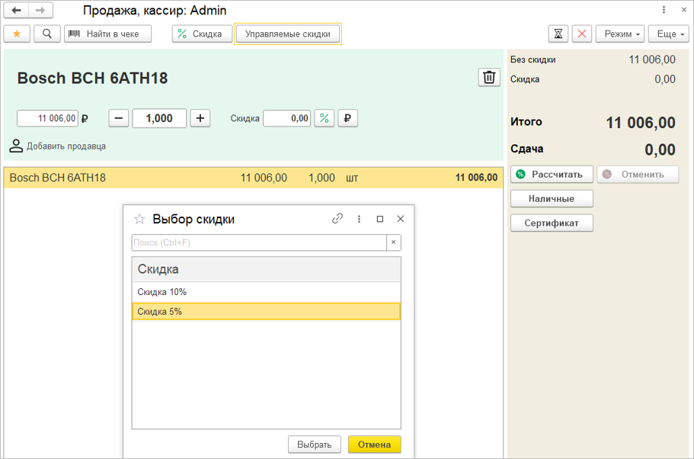Click the orange star favorites icon
The image size is (694, 459).
pos(17,34)
